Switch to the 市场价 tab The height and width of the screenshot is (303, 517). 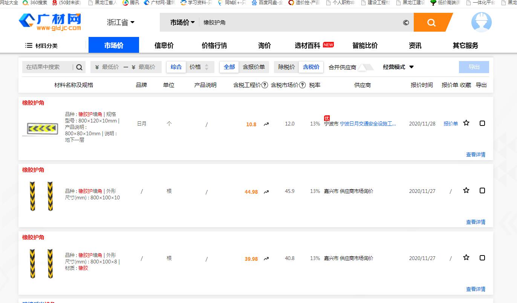114,45
